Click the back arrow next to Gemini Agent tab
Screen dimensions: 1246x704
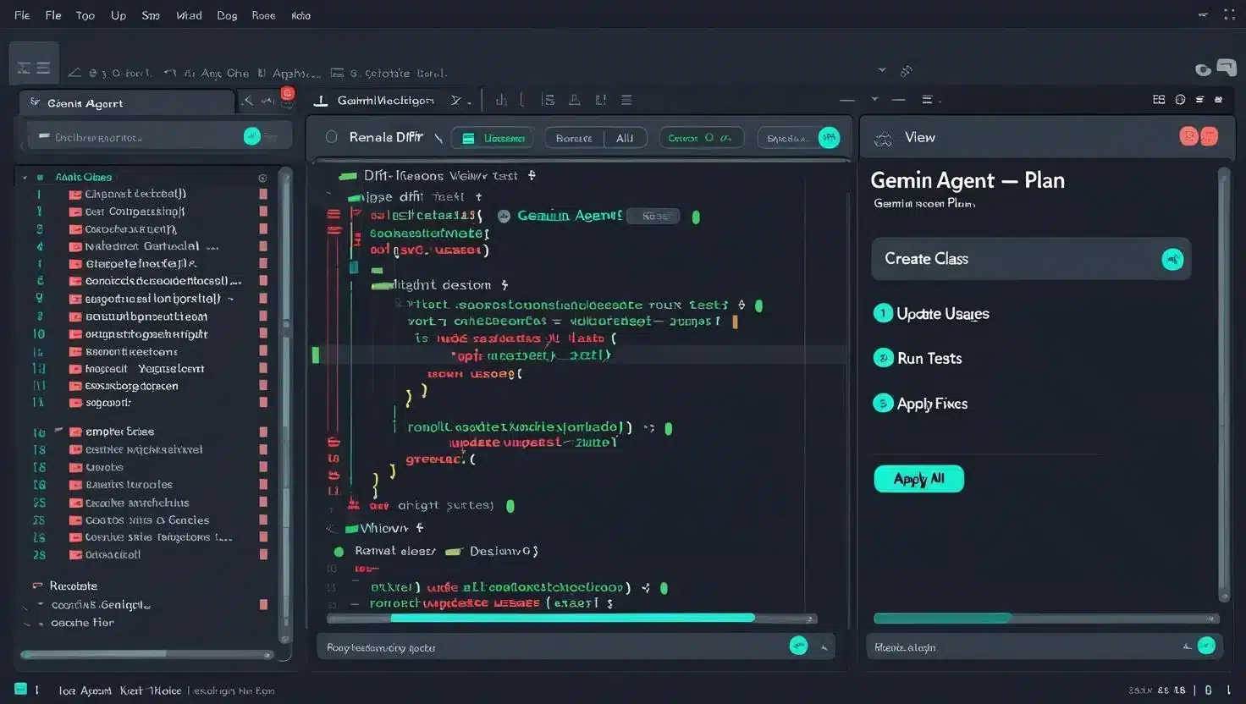[248, 101]
